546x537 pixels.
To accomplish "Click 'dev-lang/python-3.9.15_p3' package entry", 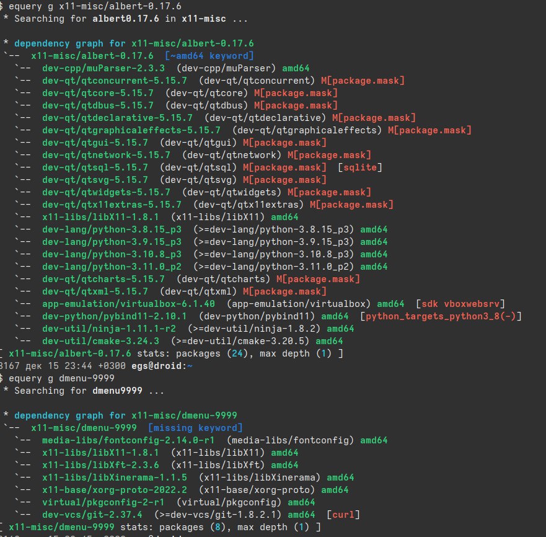I will (112, 242).
